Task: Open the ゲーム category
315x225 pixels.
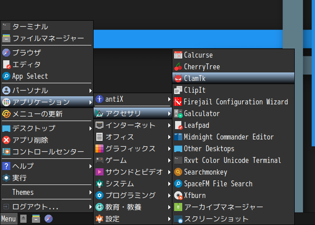Action: pos(133,160)
